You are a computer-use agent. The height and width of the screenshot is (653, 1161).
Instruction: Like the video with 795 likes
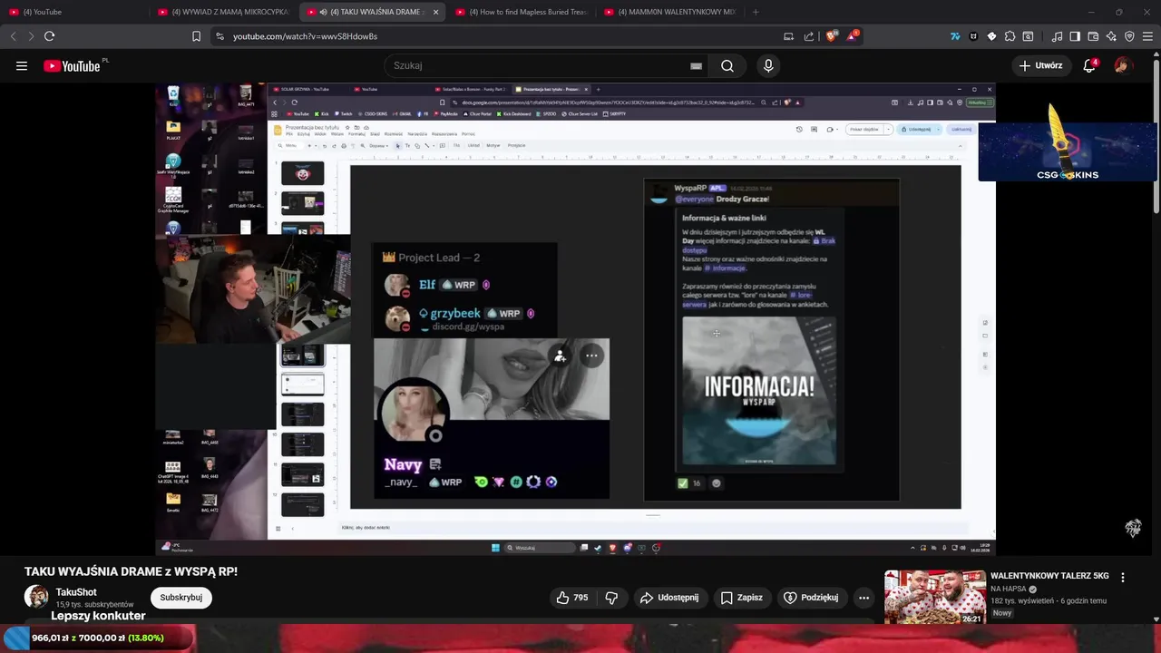tap(572, 598)
